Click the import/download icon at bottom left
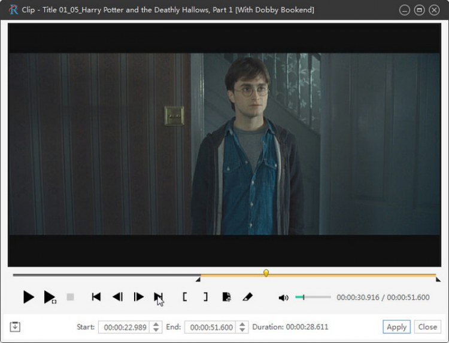Image resolution: width=449 pixels, height=343 pixels. [x=15, y=327]
